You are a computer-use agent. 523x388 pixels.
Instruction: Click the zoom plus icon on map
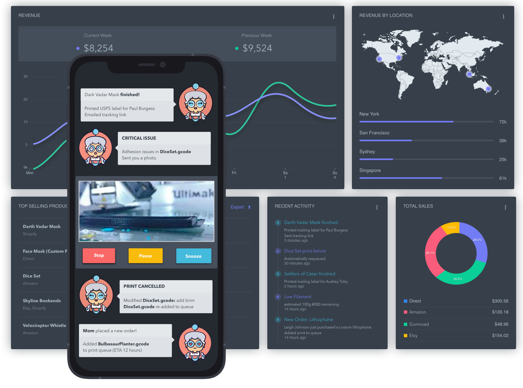tap(364, 35)
